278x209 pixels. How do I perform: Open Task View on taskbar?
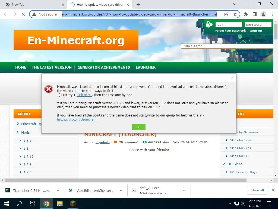pyautogui.click(x=33, y=204)
